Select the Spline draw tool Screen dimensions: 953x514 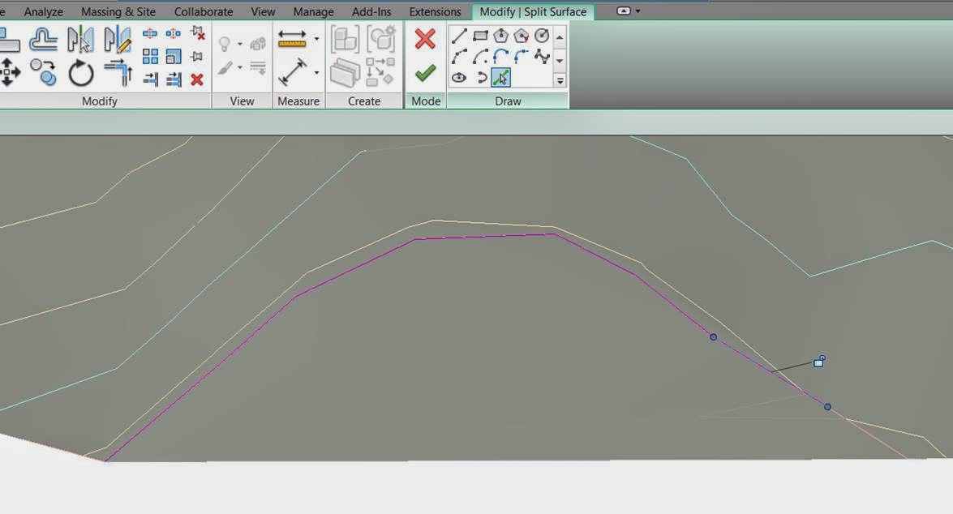point(541,55)
